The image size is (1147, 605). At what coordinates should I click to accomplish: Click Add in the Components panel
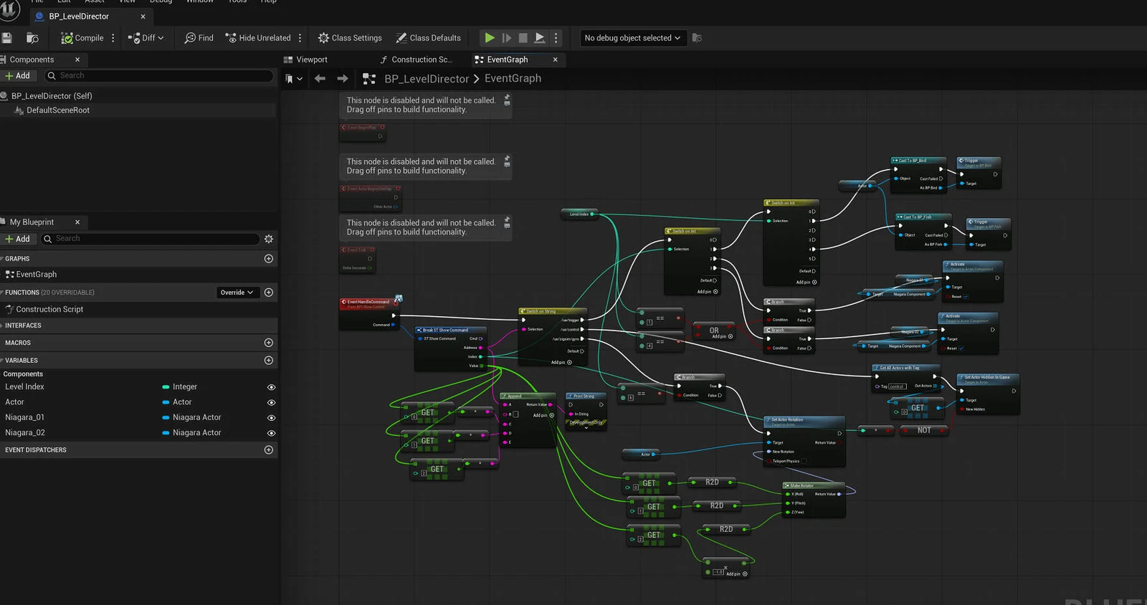[17, 76]
